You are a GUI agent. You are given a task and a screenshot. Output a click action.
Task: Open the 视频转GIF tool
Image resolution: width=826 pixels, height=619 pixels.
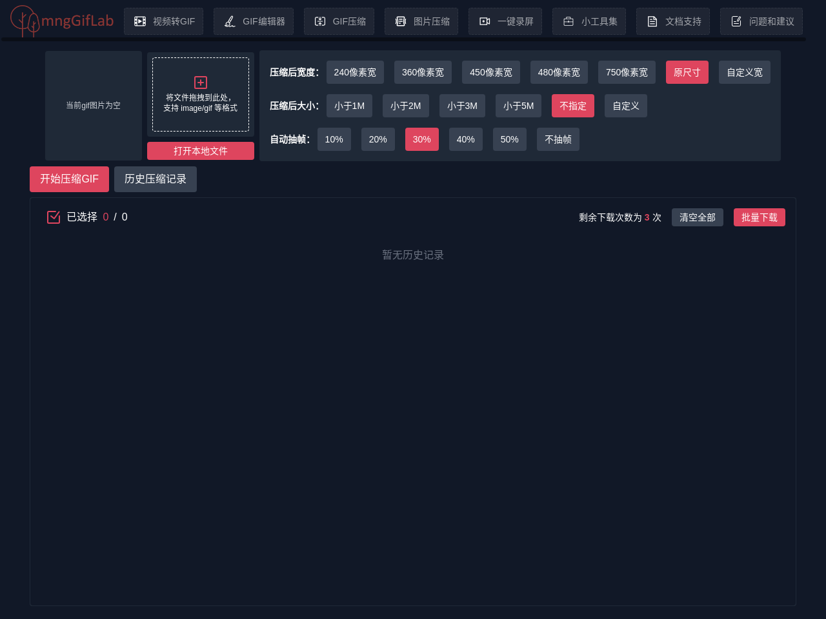pyautogui.click(x=163, y=21)
